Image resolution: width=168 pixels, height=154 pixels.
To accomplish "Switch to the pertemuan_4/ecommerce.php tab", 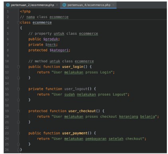I will coord(88,5).
